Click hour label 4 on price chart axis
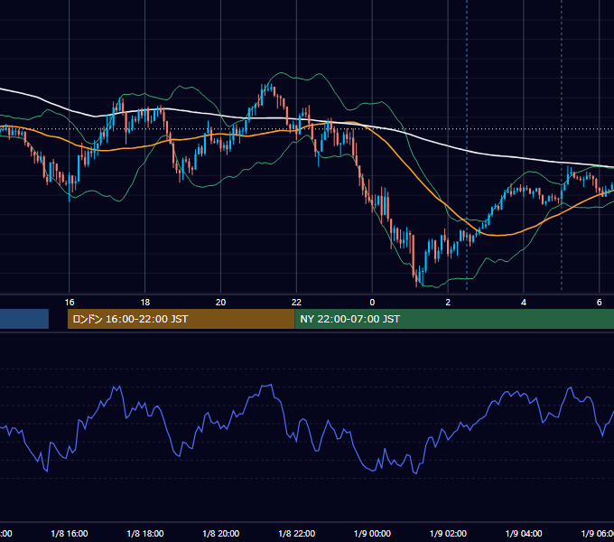Screen dimensions: 614x542 (524, 303)
